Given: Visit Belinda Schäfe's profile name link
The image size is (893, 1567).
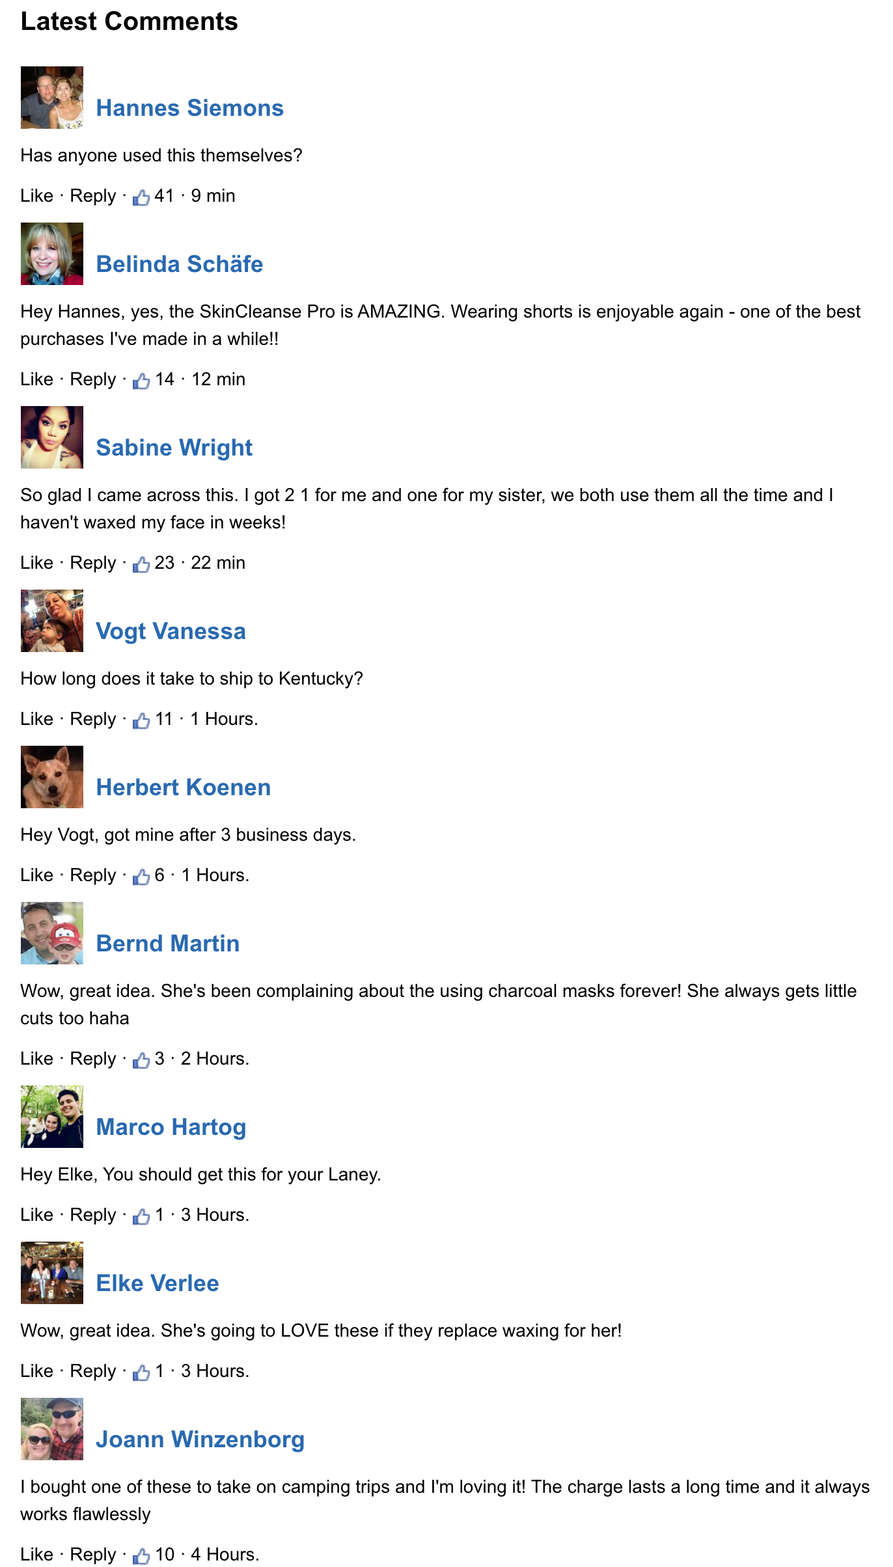Looking at the screenshot, I should tap(180, 264).
